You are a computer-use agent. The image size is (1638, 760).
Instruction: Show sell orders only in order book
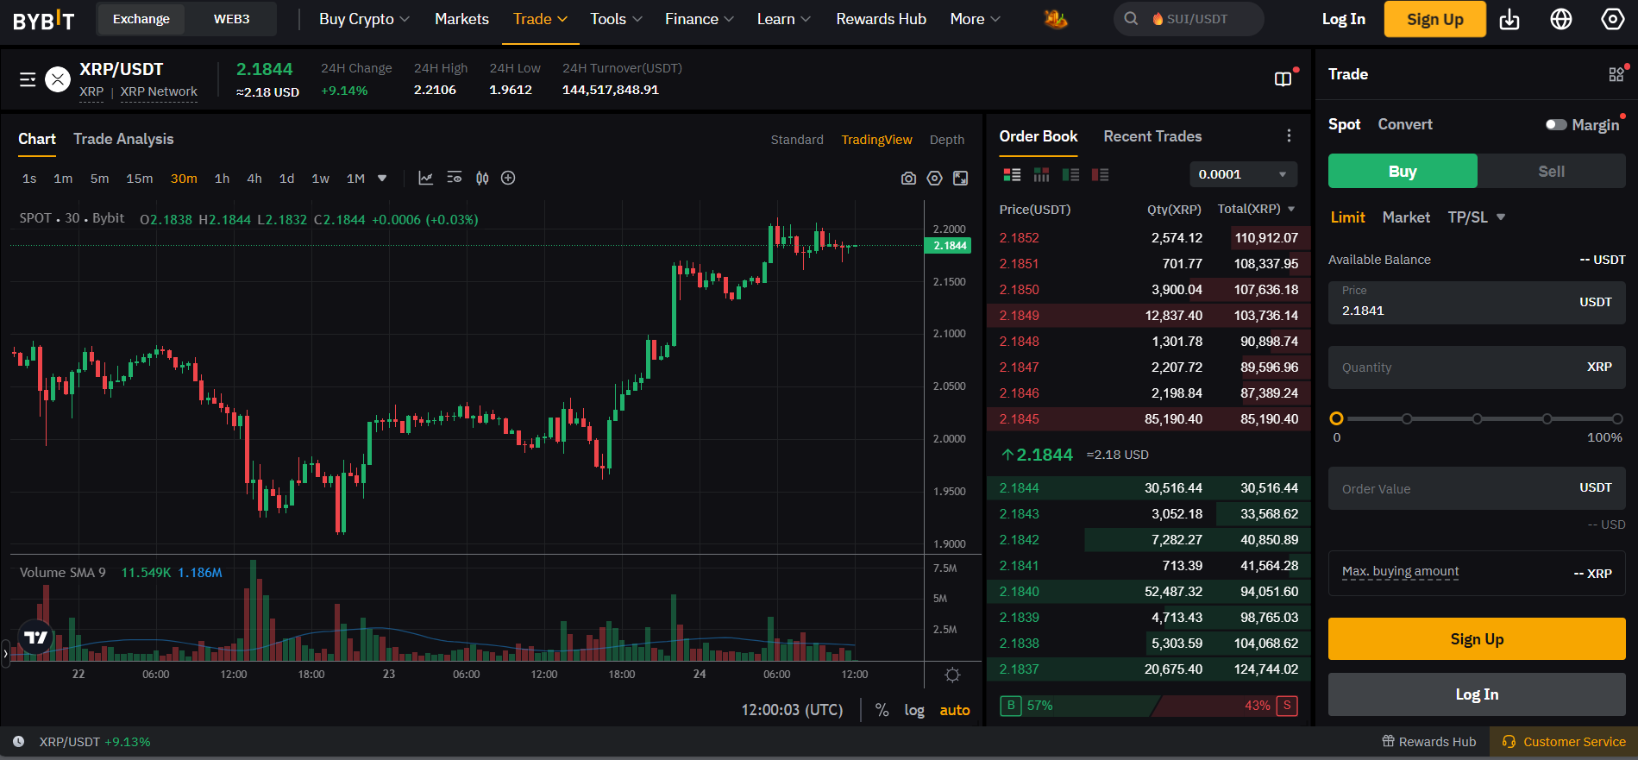(1100, 174)
